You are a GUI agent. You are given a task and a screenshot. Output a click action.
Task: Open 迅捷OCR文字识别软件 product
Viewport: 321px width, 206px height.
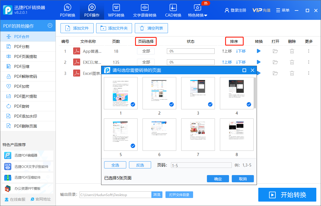pyautogui.click(x=28, y=167)
